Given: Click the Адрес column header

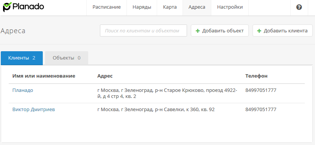Looking at the screenshot, I should click(105, 76).
